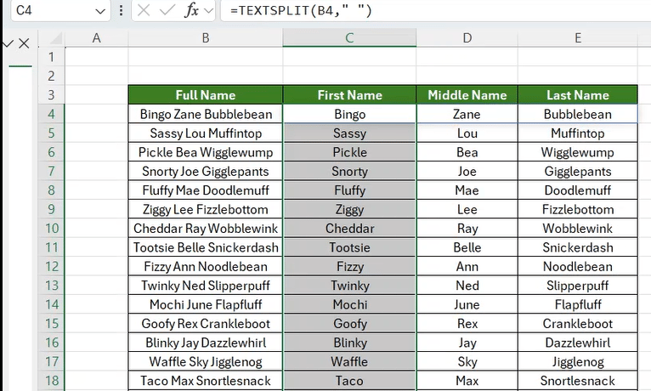Screen dimensions: 651x391
Task: Select column B header
Action: (x=206, y=37)
